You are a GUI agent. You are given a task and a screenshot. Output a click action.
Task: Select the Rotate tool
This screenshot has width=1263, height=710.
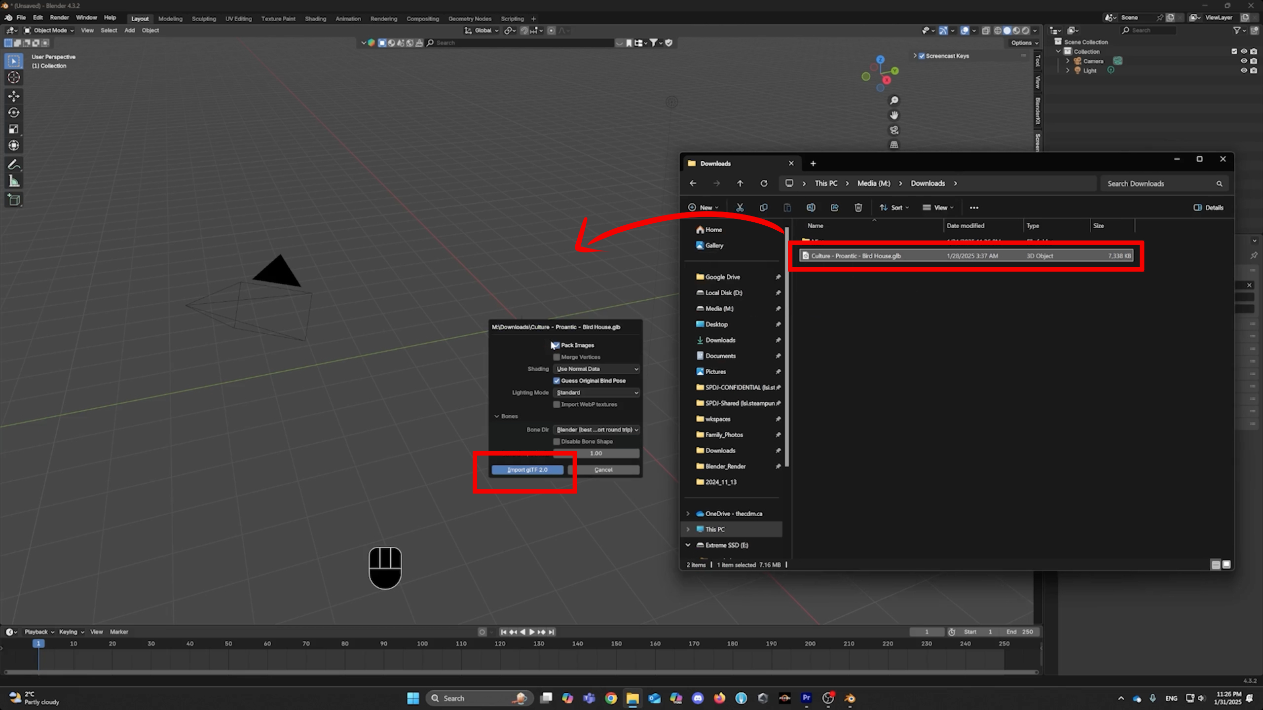coord(13,112)
